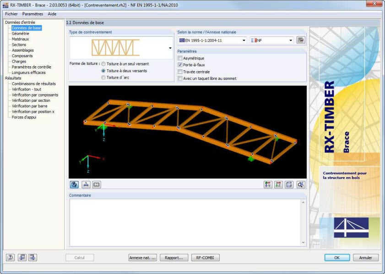
Task: Click the RX-TIMBER app icon in title bar
Action: point(5,5)
